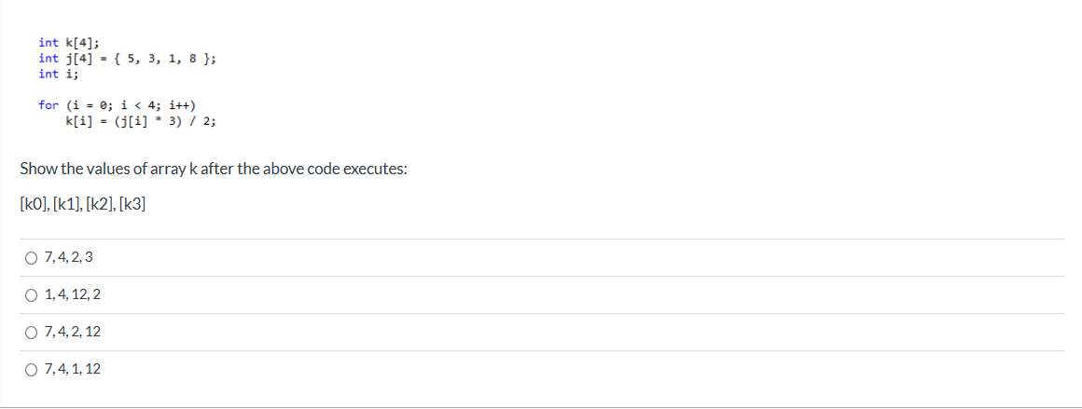Click the answer label text "1, 4, 12, 2"
1082x409 pixels.
[73, 295]
